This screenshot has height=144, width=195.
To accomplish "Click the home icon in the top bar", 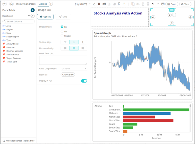I will (11, 4).
